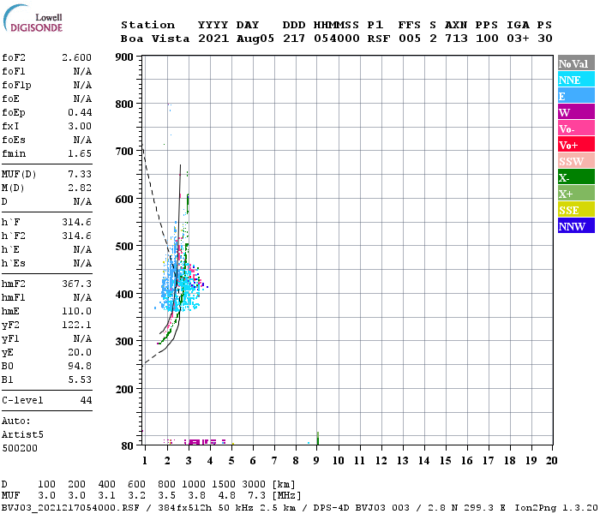Click the X- dark green legend swatch
The width and height of the screenshot is (600, 514).
click(x=575, y=177)
